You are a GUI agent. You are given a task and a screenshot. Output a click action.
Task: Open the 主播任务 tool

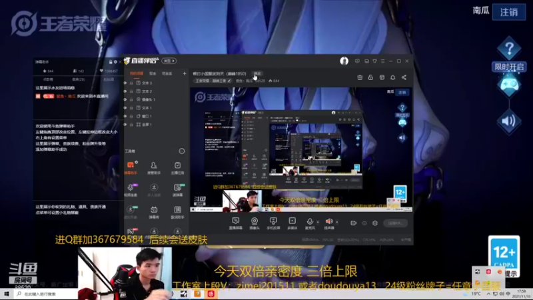[x=177, y=168]
